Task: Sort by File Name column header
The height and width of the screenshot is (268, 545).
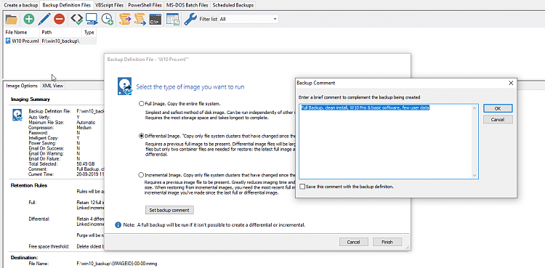Action: [x=22, y=33]
